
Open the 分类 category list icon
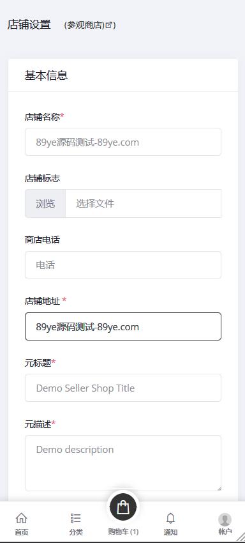point(76,518)
